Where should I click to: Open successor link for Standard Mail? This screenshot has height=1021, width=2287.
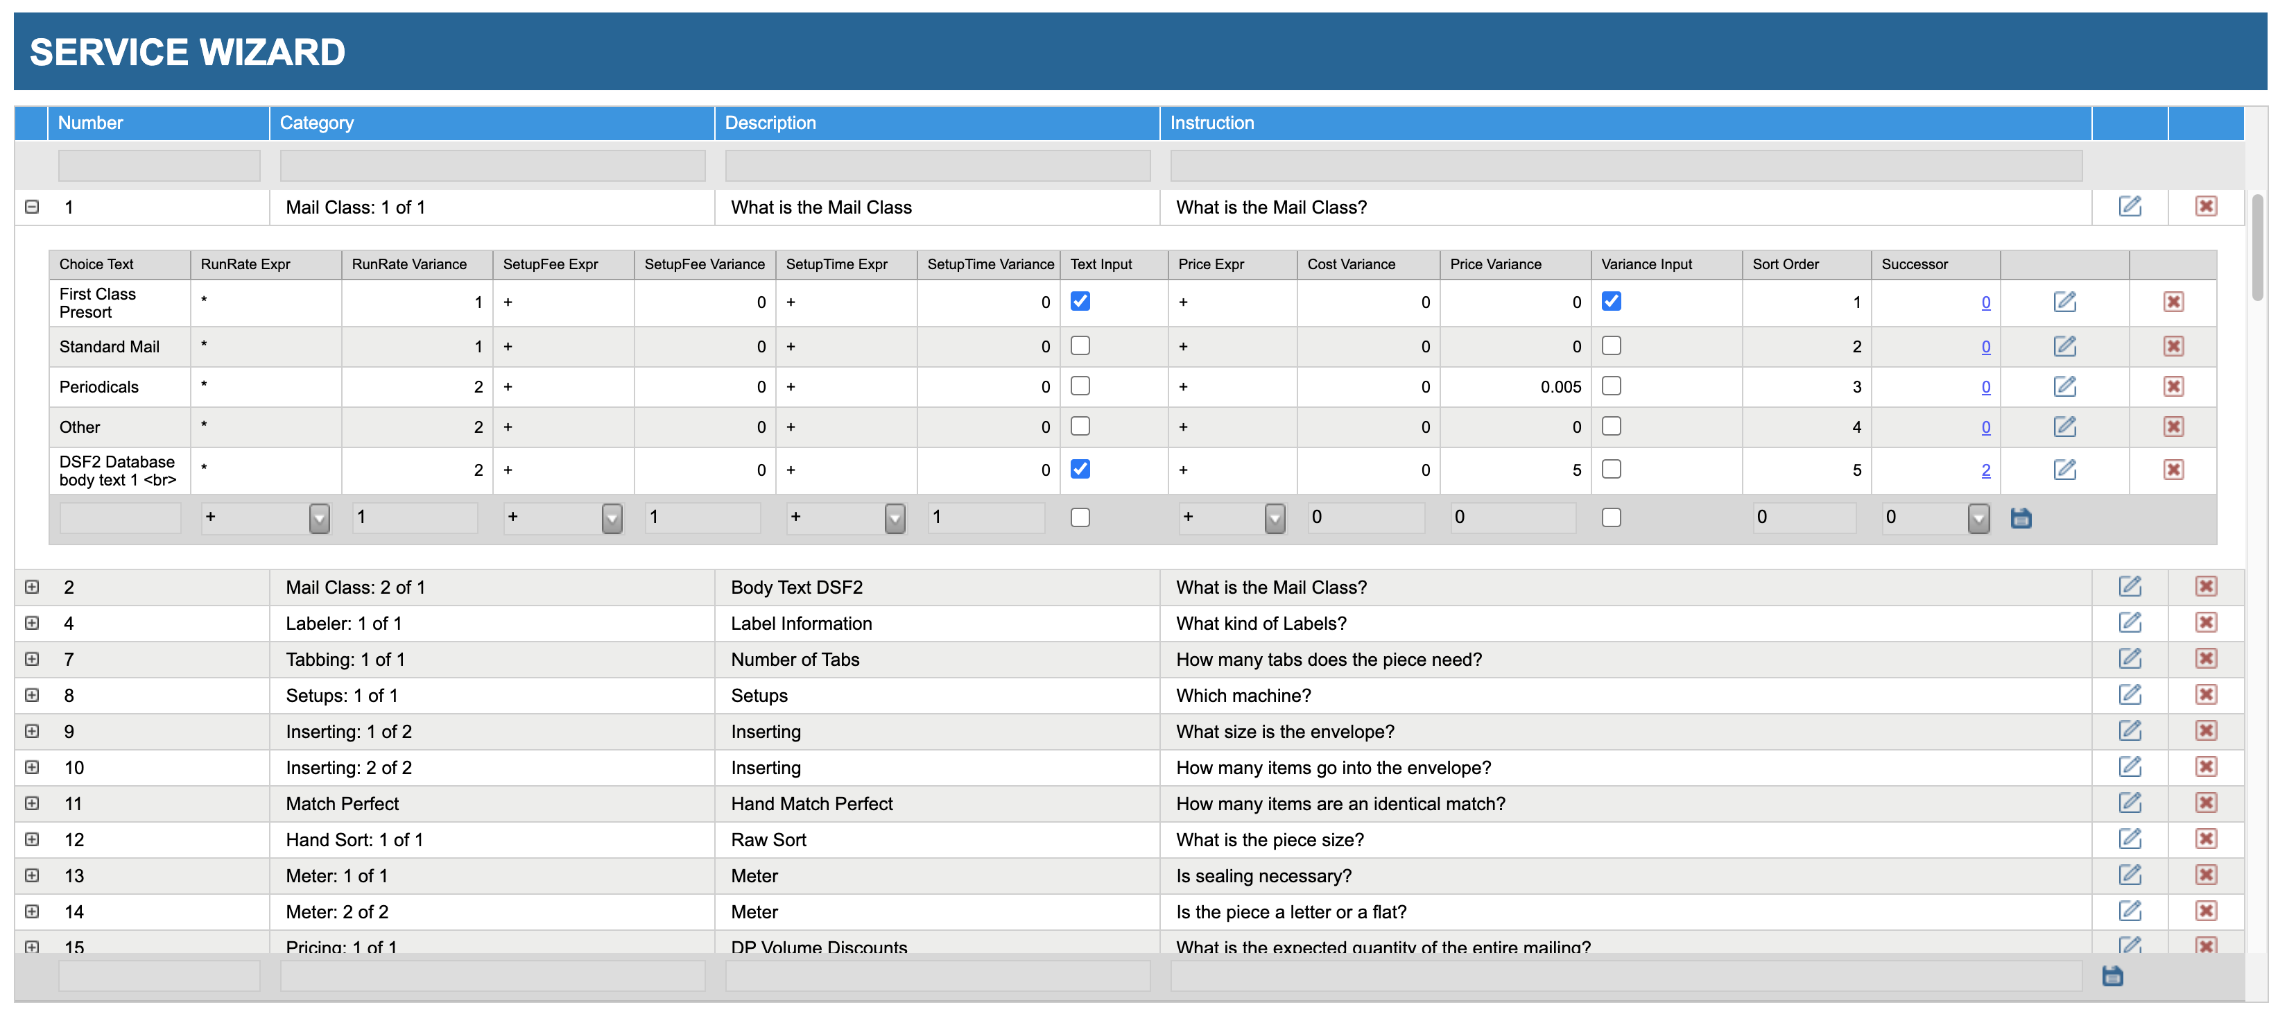1986,346
